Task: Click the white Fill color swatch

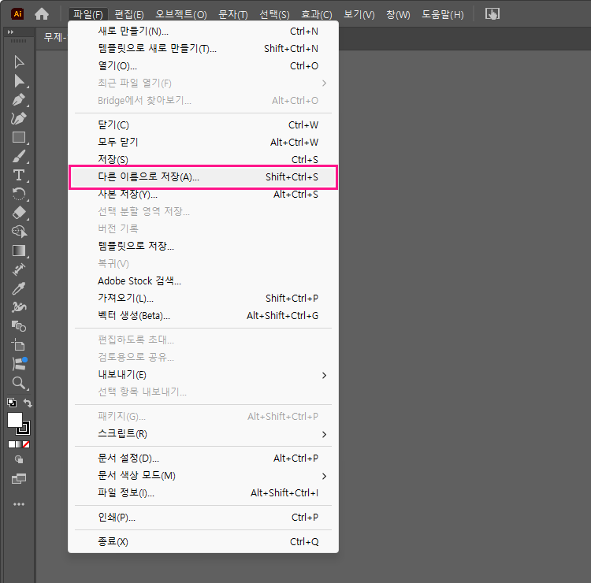Action: tap(14, 420)
